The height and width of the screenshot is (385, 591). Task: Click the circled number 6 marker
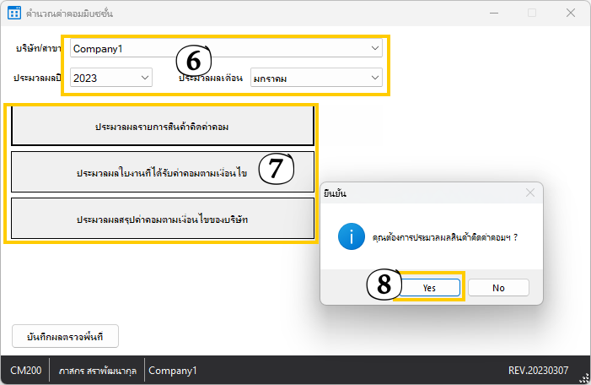[x=193, y=62]
